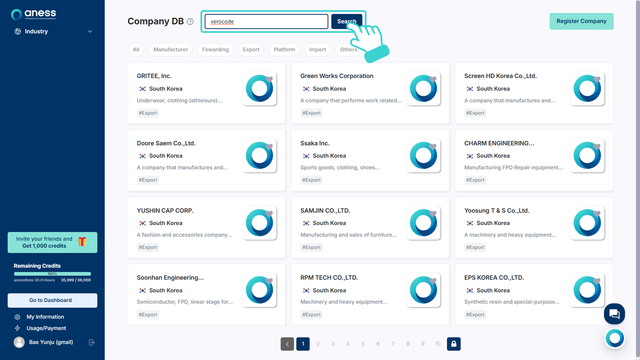The image size is (640, 360).
Task: Expand the Industry dropdown chevron
Action: click(90, 31)
